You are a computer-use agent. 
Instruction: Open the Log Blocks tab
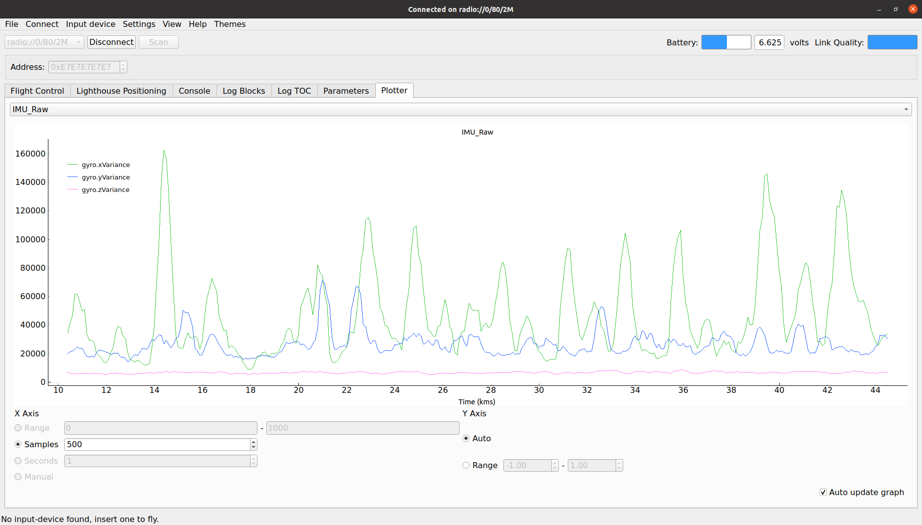[243, 91]
